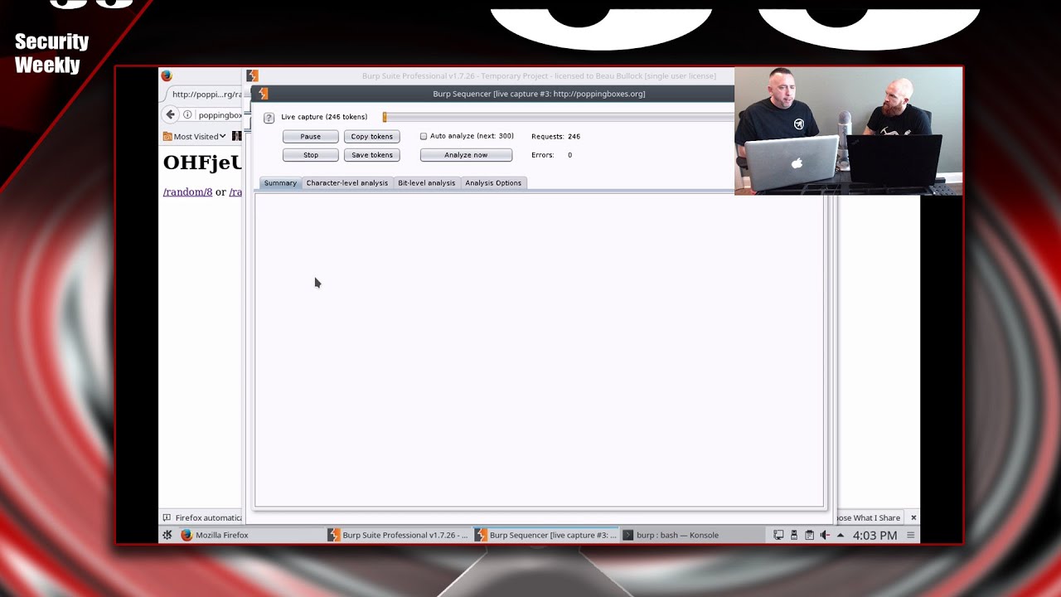Click the 'Live capture (246 tokens)' label

coord(324,117)
